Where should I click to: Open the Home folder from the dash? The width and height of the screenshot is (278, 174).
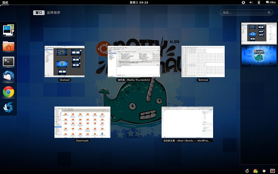[8, 46]
